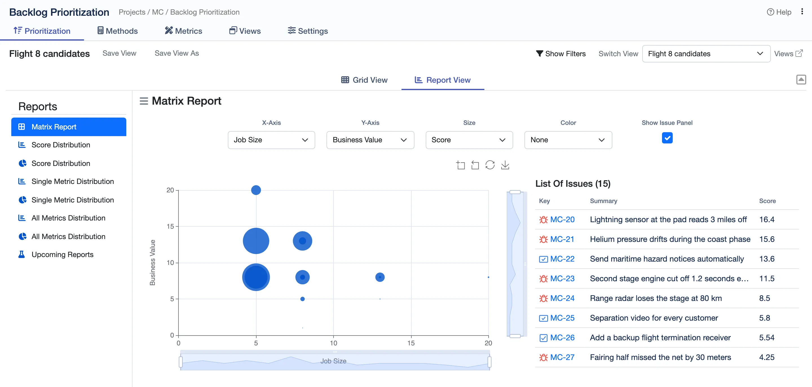Click the Matrix Report hamburger icon
This screenshot has width=812, height=387.
point(144,101)
